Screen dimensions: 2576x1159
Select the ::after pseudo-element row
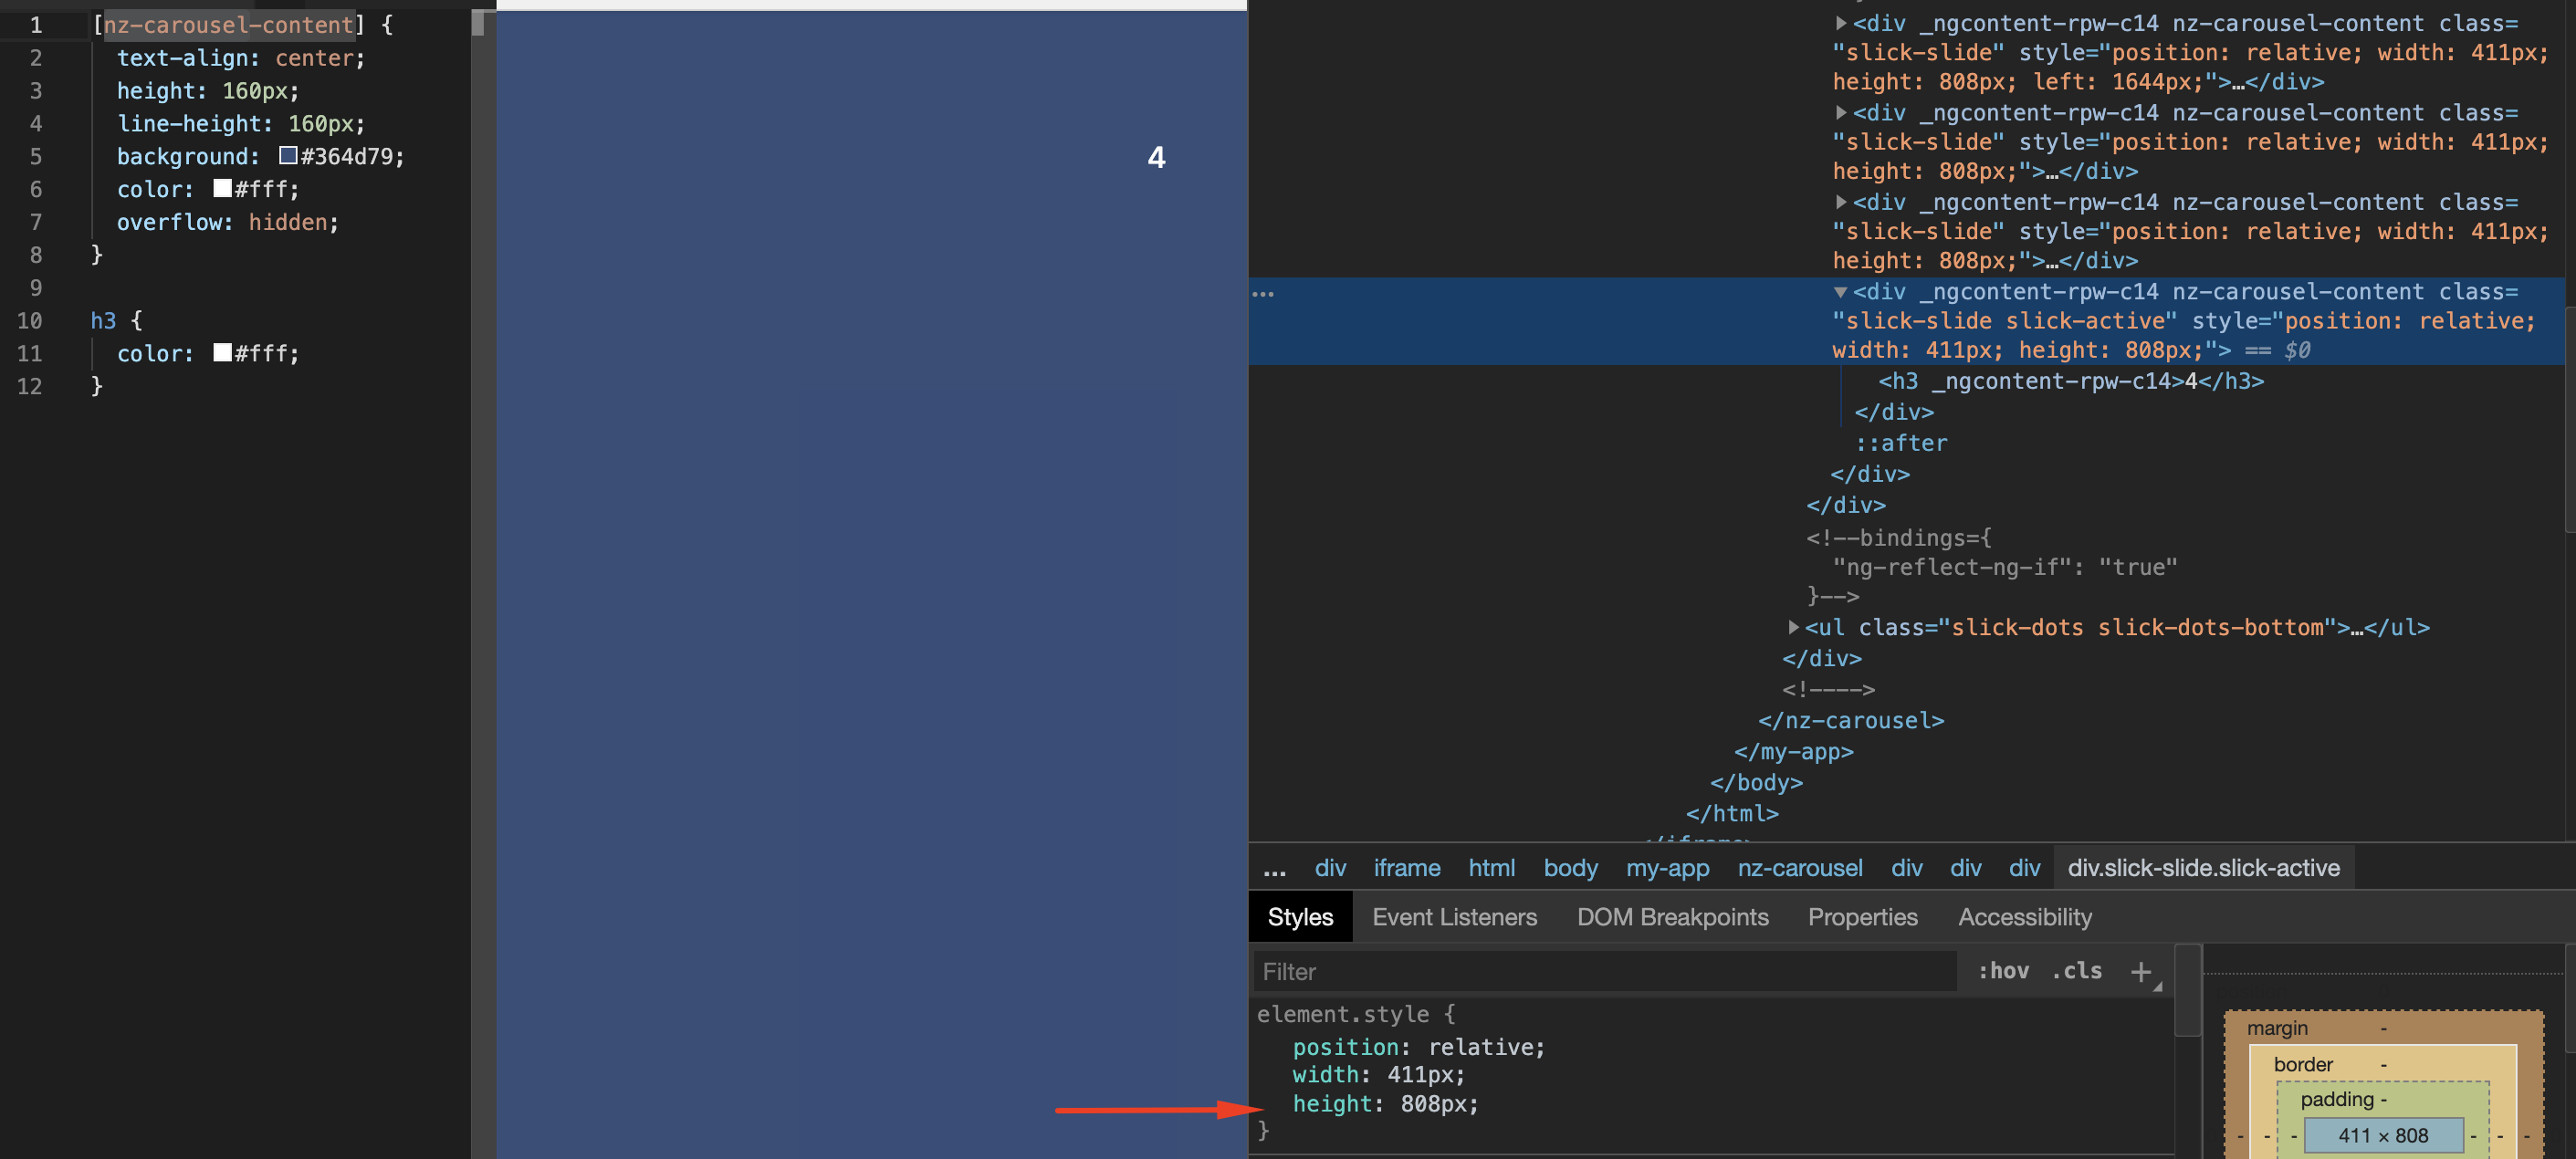[1900, 443]
